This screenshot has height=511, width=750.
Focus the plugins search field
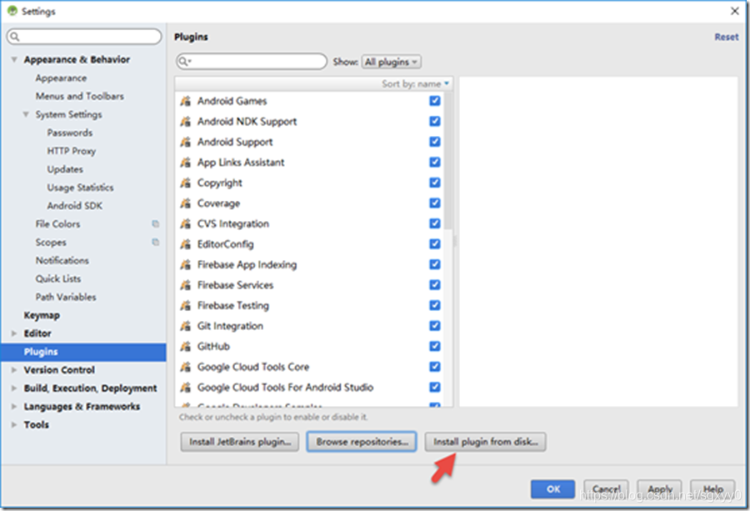(252, 62)
